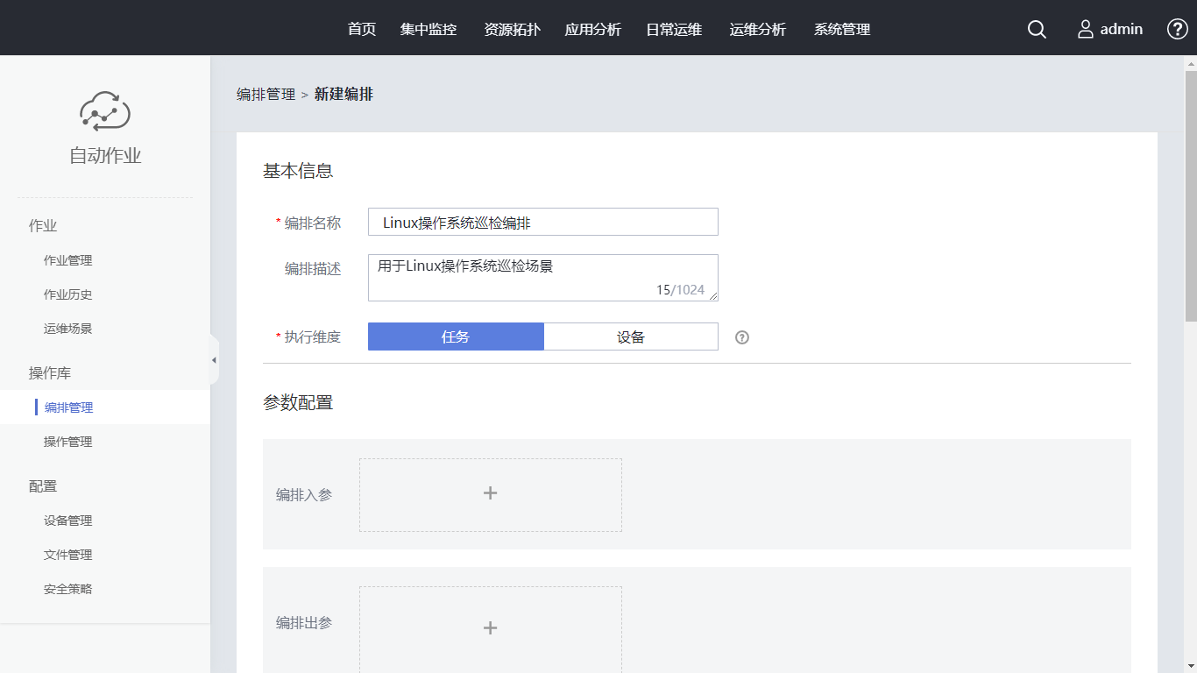This screenshot has height=673, width=1197.
Task: Open the 系统管理 top menu
Action: pyautogui.click(x=841, y=29)
